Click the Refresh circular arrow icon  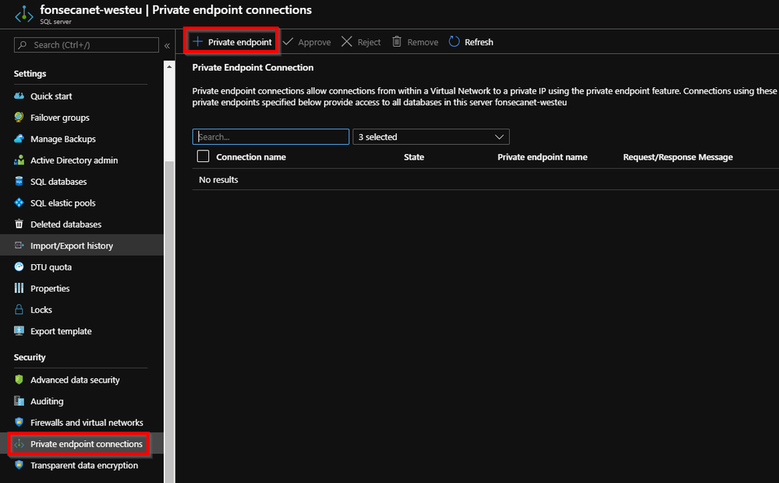[454, 42]
